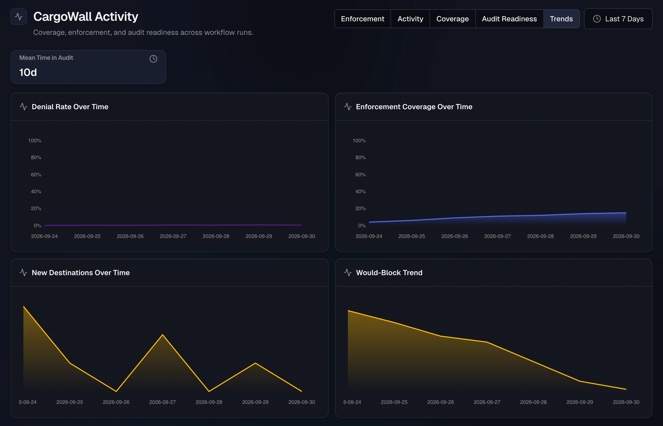Click the clock icon in Mean Time in Audit card

(153, 59)
